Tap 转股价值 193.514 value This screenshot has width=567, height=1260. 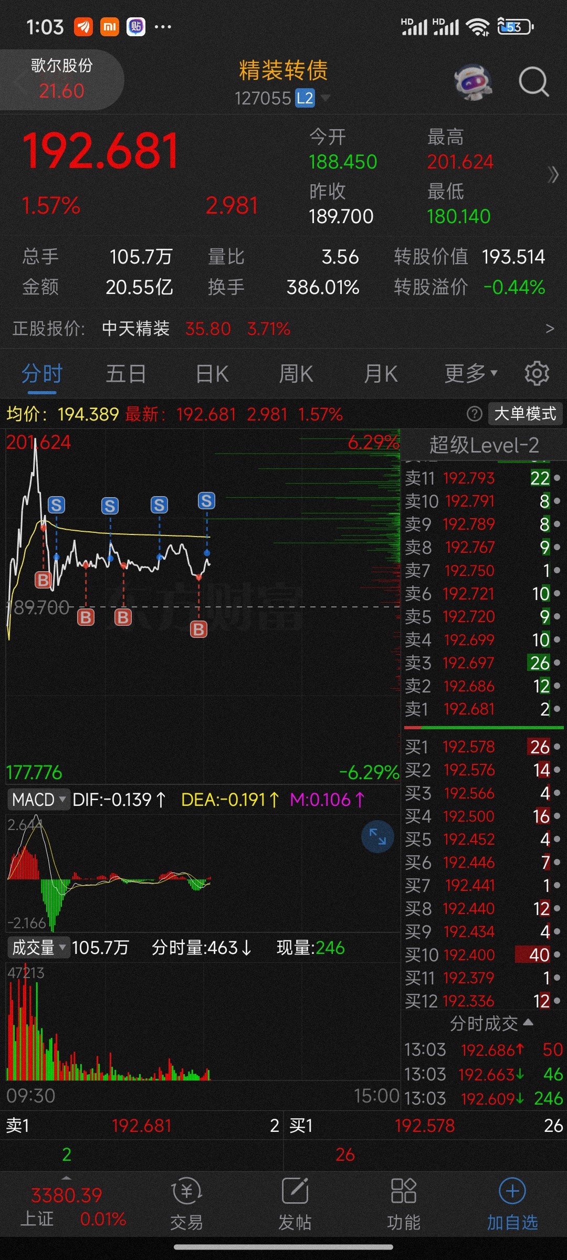click(x=513, y=257)
